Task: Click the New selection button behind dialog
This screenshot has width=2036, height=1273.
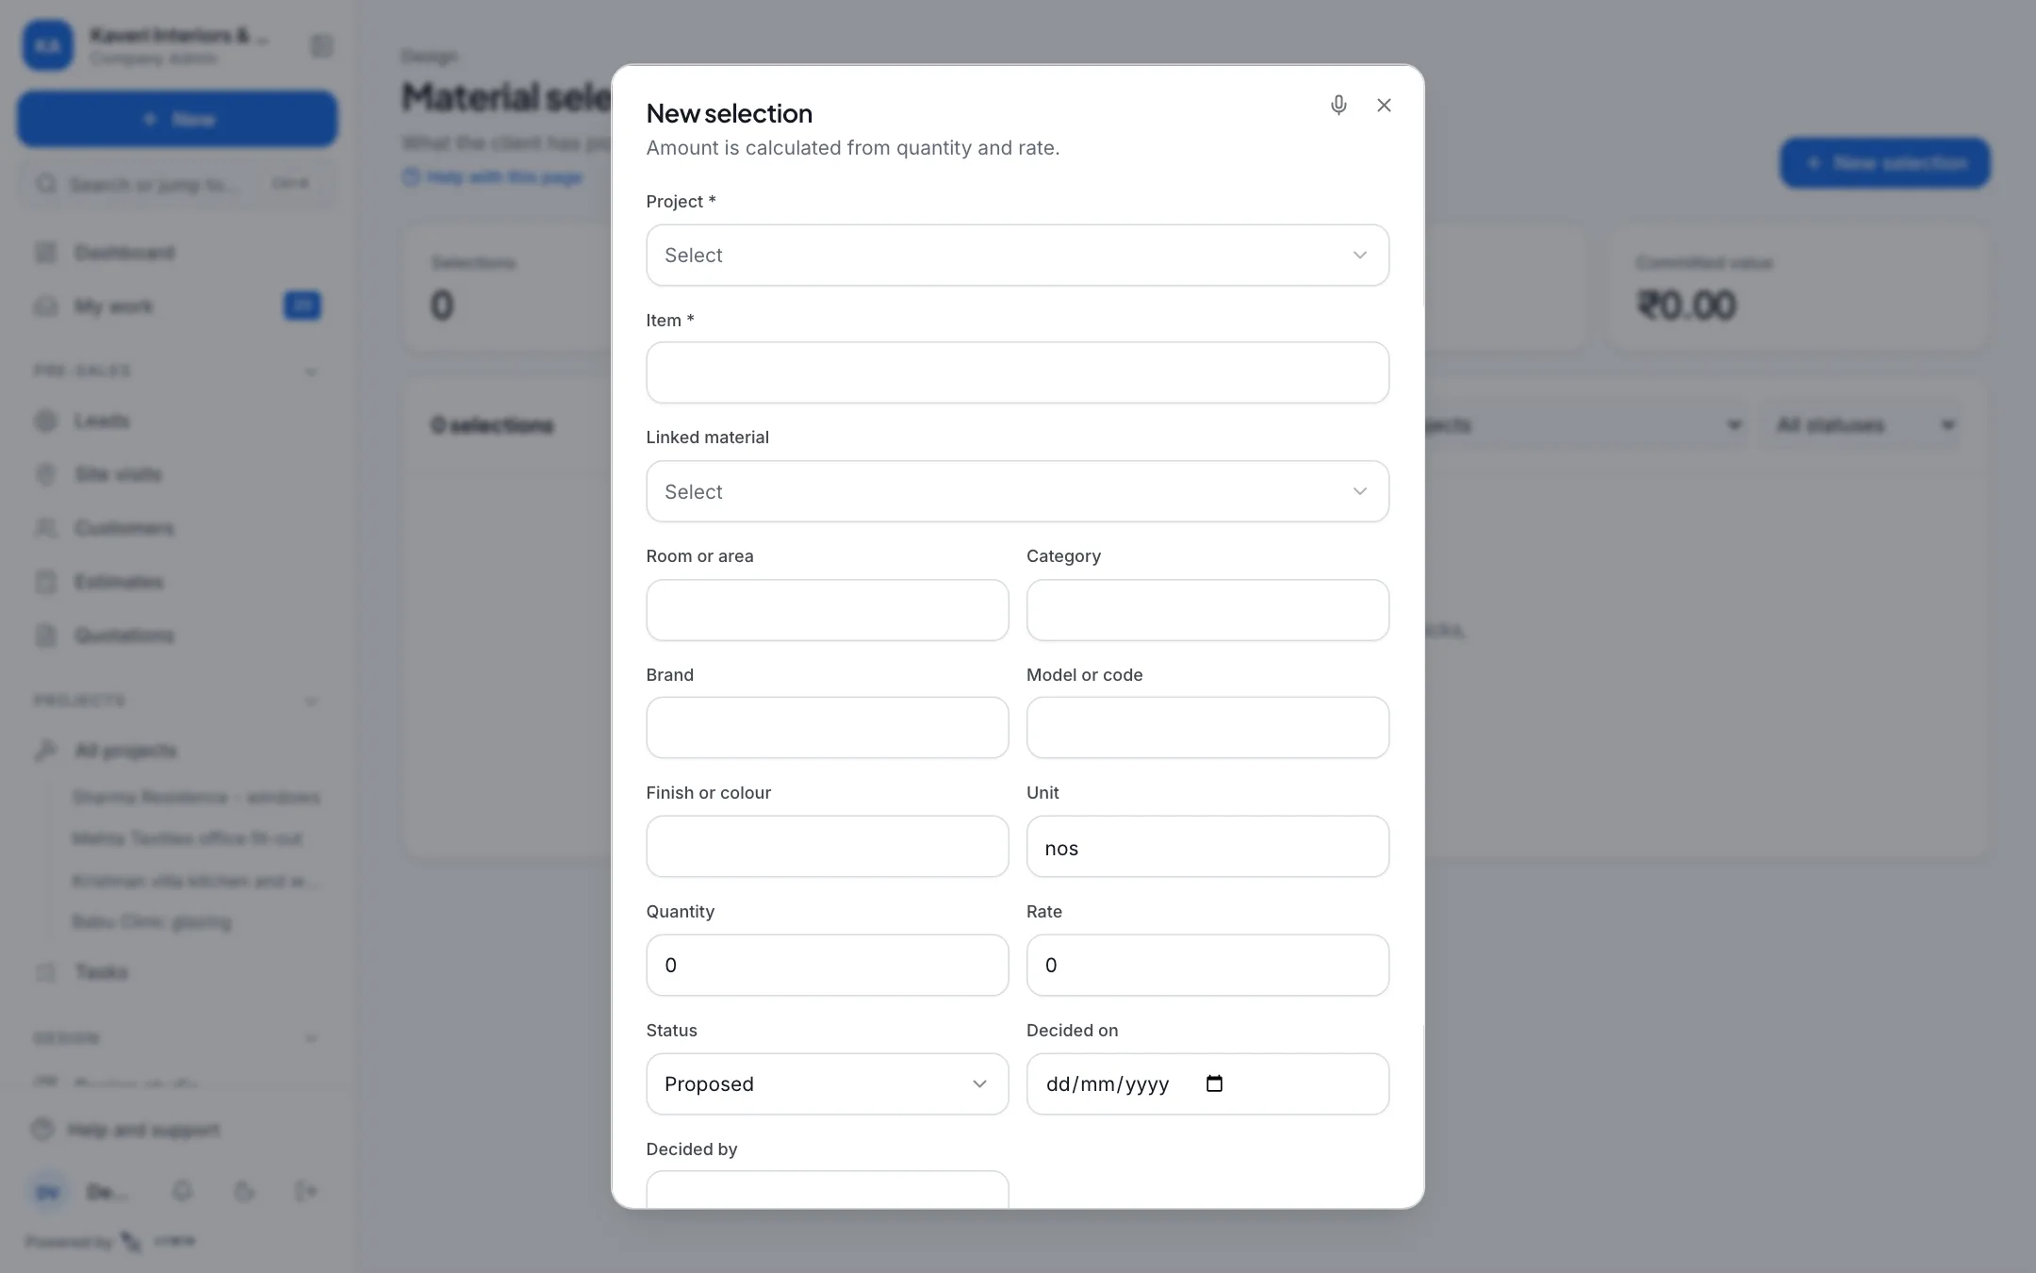Action: point(1884,163)
